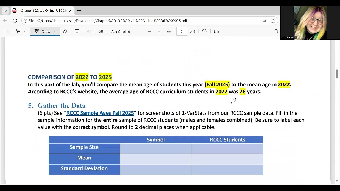Go back to the previous page

point(5,21)
